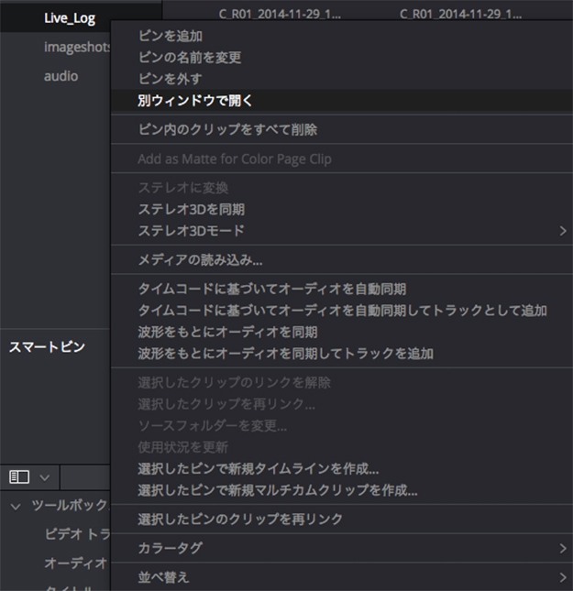Image resolution: width=573 pixels, height=591 pixels.
Task: Select 選択したビンのクリップを再リンク
Action: pos(240,520)
